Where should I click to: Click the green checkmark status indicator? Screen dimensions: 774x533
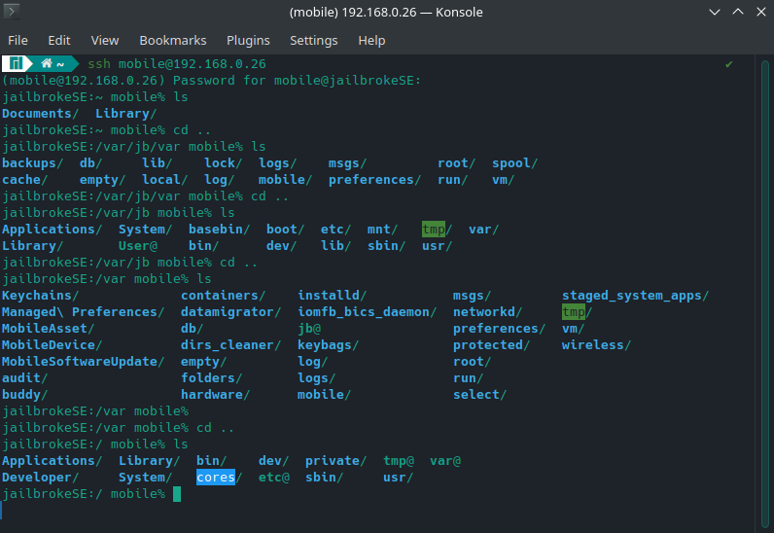click(x=729, y=63)
